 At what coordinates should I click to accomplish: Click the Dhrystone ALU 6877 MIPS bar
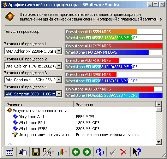(114, 89)
